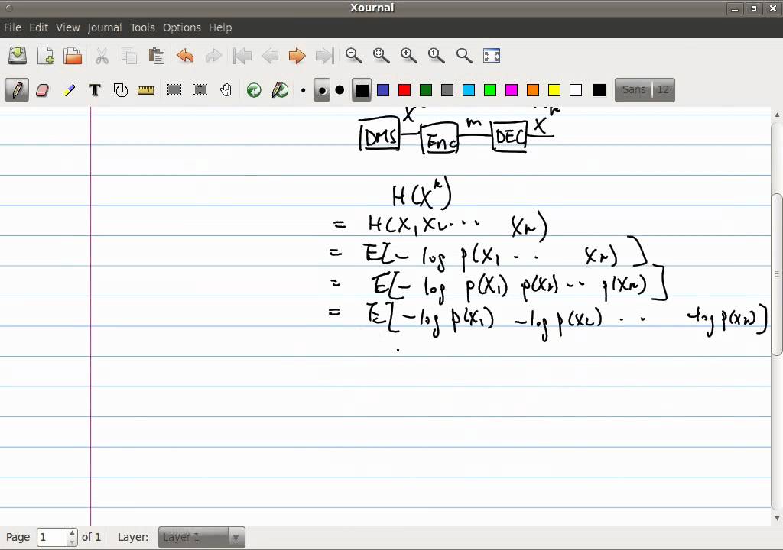Image resolution: width=783 pixels, height=550 pixels.
Task: Click the scrollbar up arrow
Action: tap(777, 115)
